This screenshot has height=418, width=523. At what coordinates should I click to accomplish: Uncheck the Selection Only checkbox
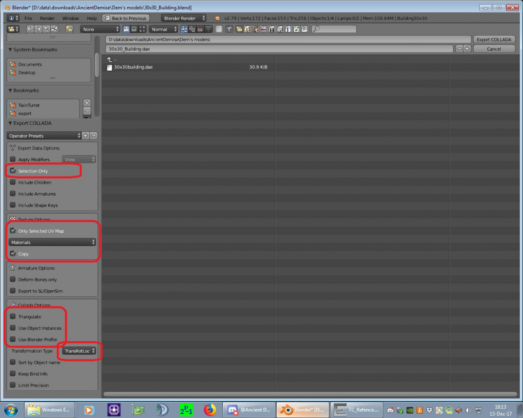click(13, 171)
